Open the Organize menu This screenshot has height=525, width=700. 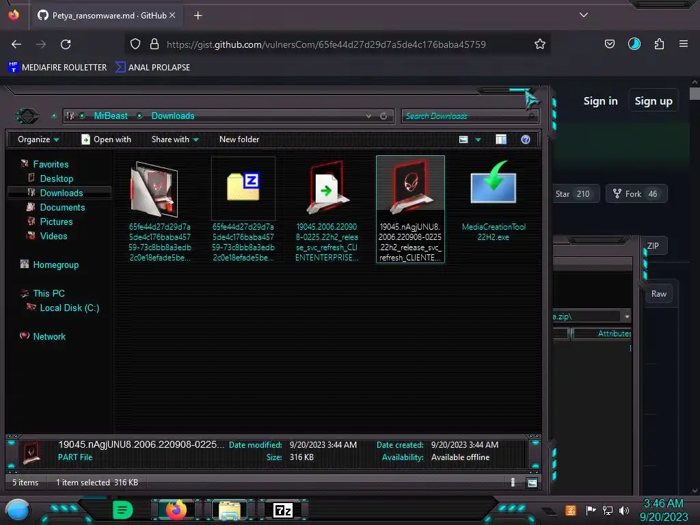38,139
